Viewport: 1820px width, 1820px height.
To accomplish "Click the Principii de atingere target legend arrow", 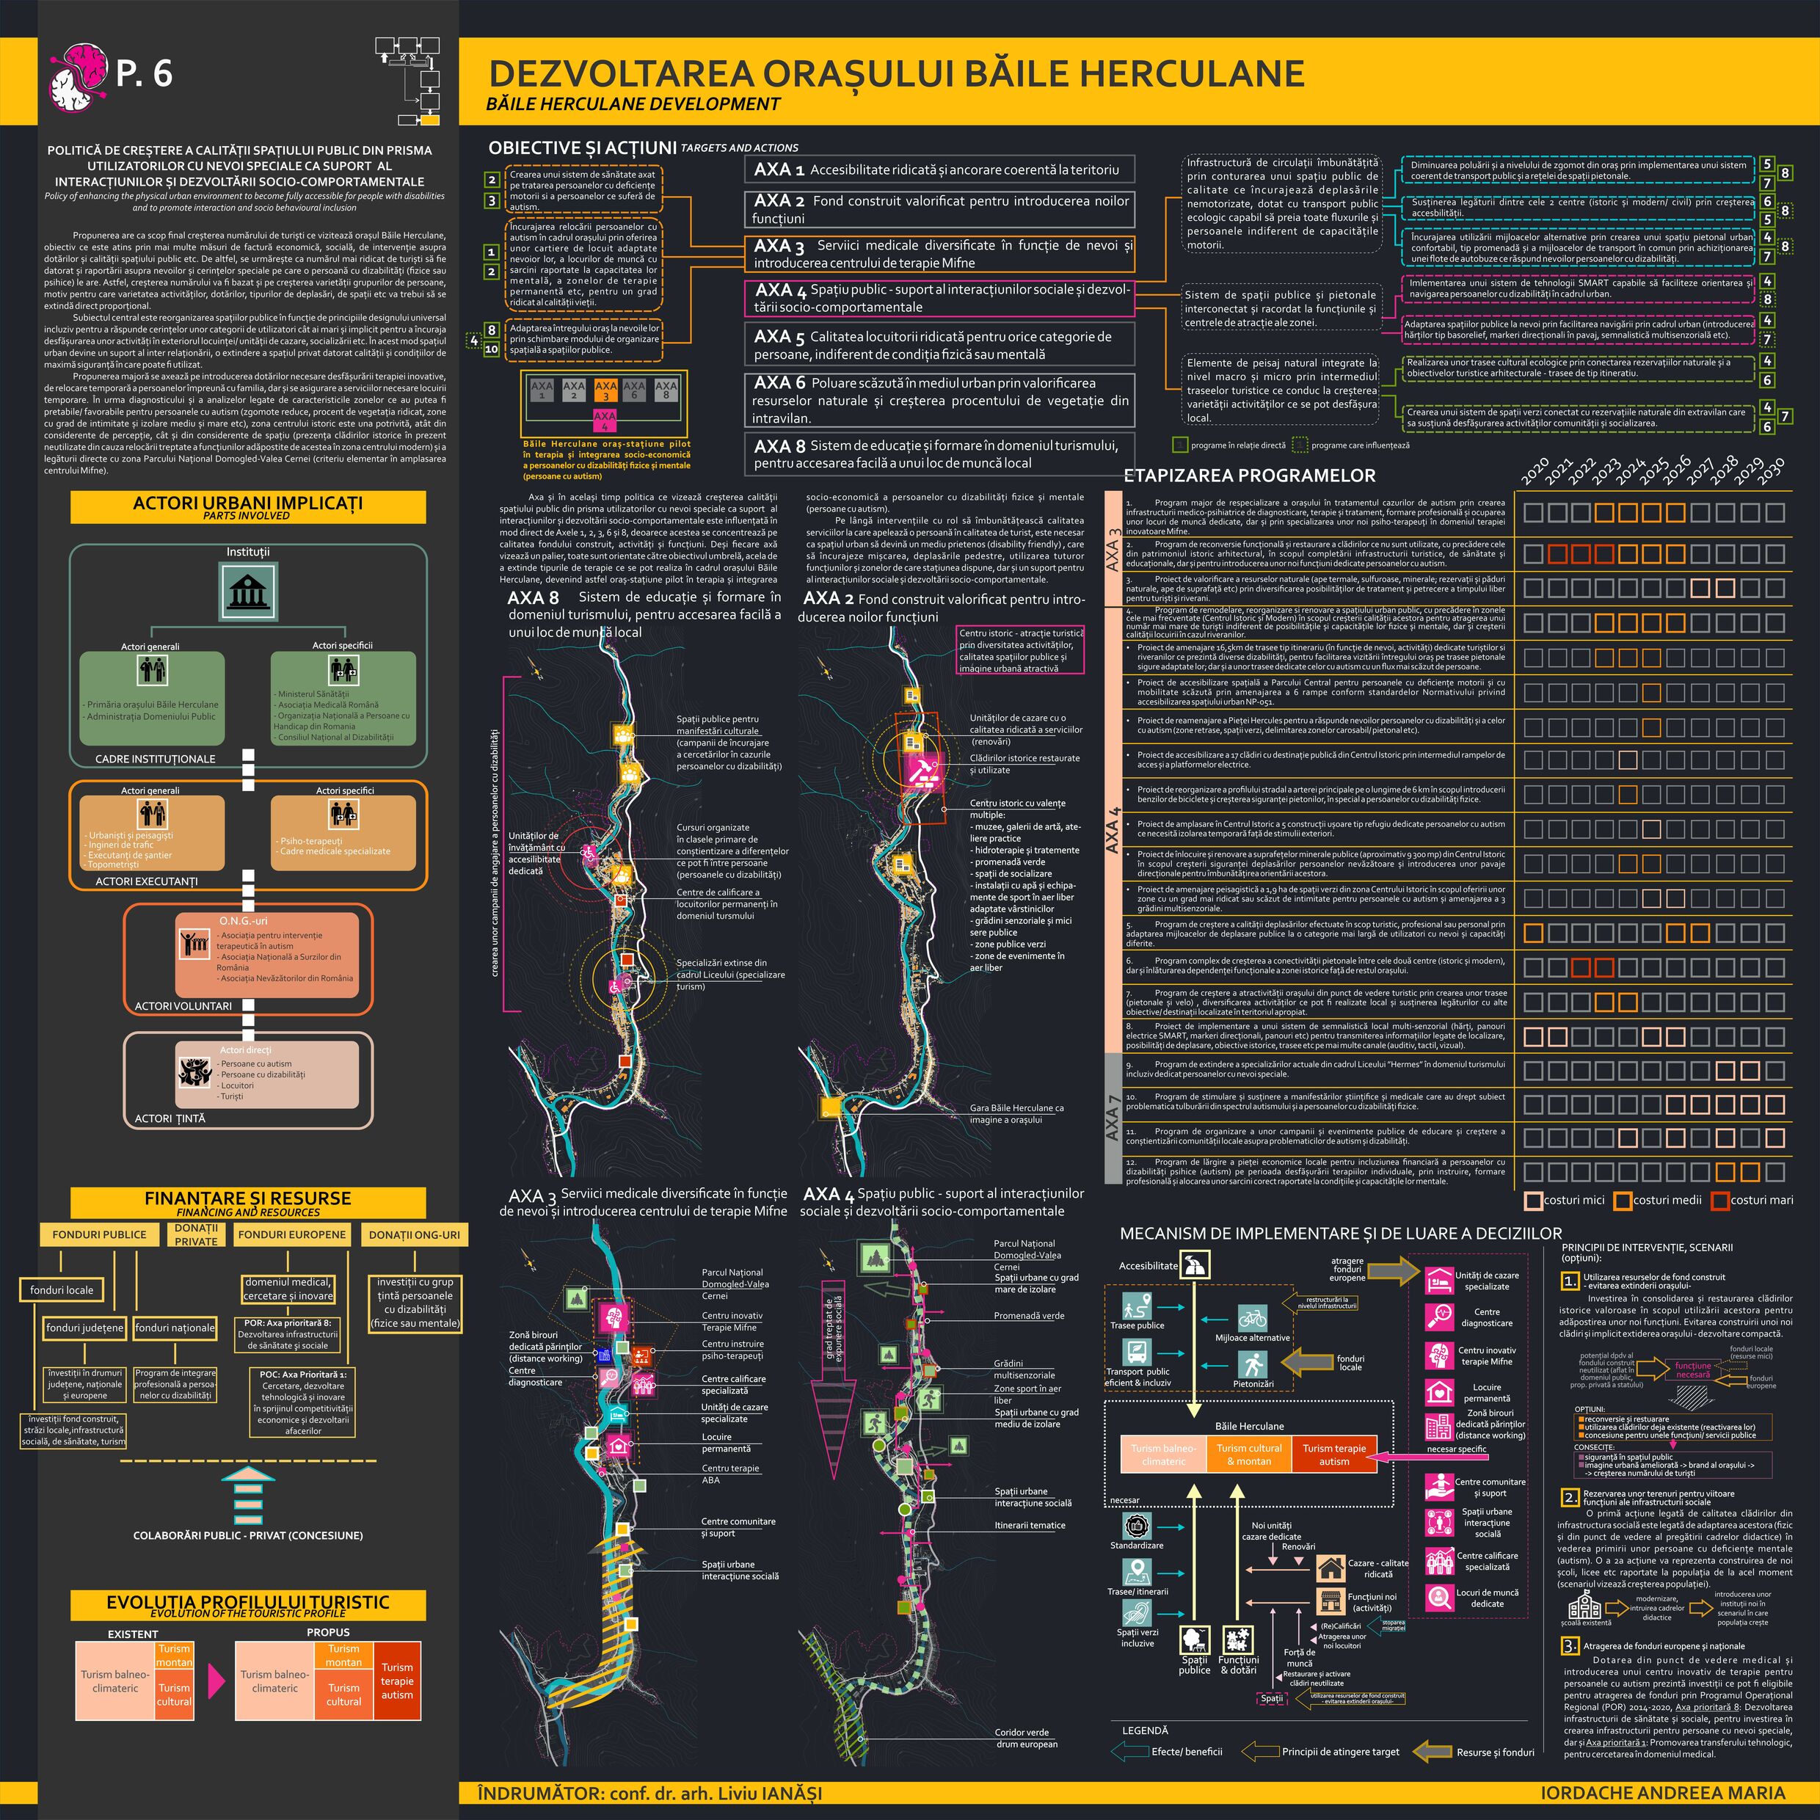I will pos(1259,1752).
